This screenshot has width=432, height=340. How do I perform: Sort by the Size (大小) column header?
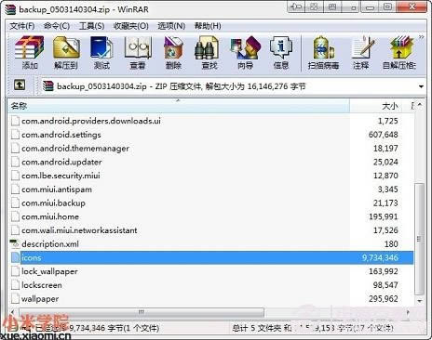(376, 106)
